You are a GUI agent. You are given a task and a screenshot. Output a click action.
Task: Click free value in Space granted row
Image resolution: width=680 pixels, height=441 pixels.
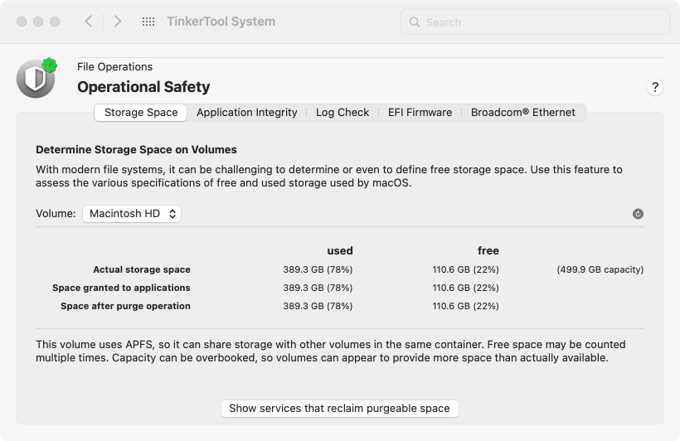(x=466, y=288)
